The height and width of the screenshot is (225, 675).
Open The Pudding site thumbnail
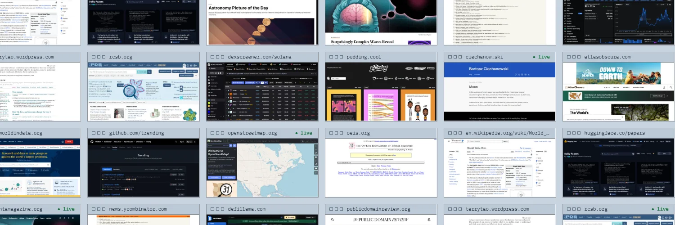(381, 92)
